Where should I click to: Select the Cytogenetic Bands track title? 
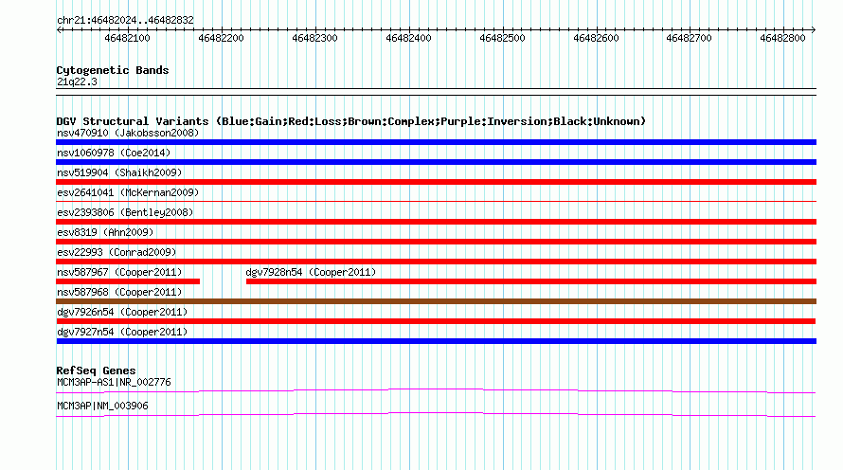click(x=113, y=70)
